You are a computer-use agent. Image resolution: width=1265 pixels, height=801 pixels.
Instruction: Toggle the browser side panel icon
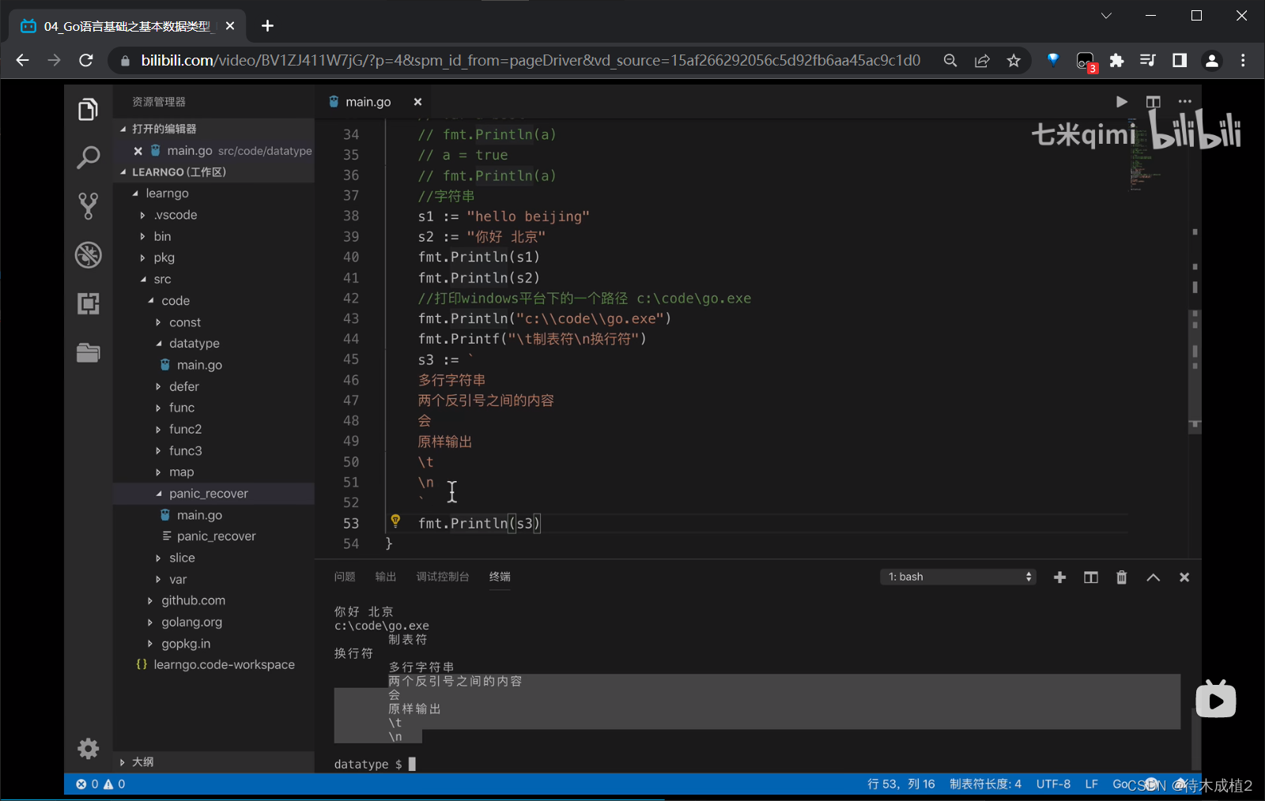(x=1180, y=61)
